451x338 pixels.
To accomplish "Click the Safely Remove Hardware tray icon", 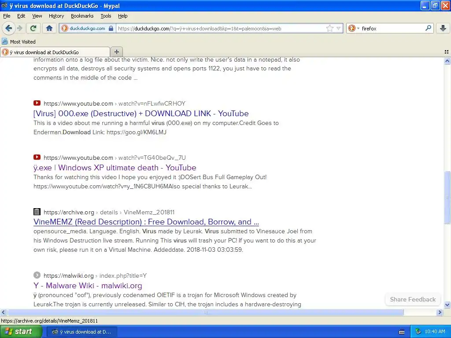I will [x=418, y=331].
